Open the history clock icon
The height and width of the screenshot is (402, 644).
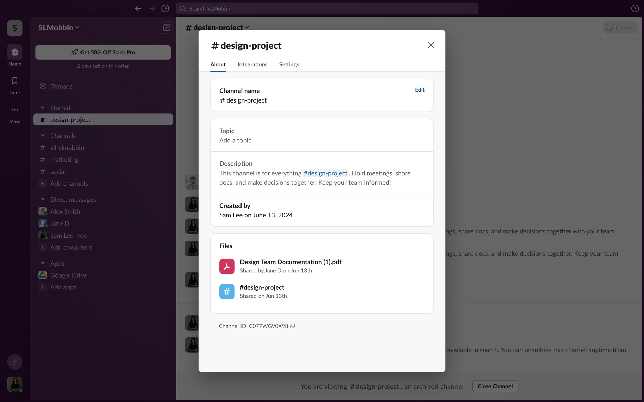165,9
